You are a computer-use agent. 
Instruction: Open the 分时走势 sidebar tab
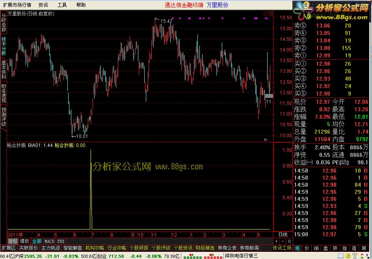coord(4,22)
